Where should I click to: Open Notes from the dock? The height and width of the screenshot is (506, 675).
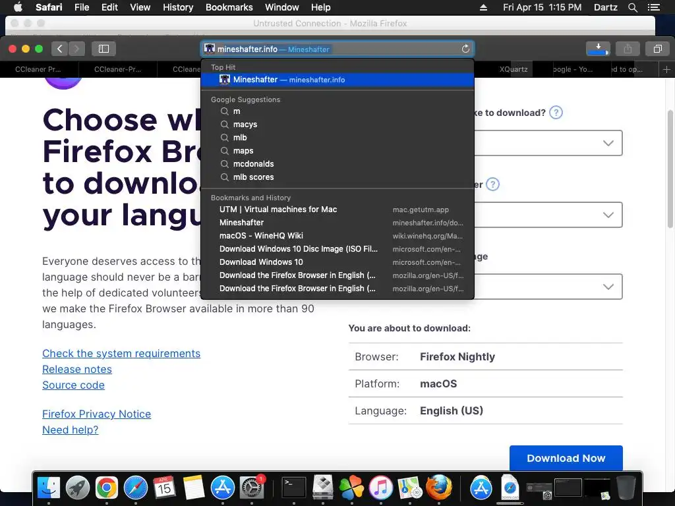194,488
